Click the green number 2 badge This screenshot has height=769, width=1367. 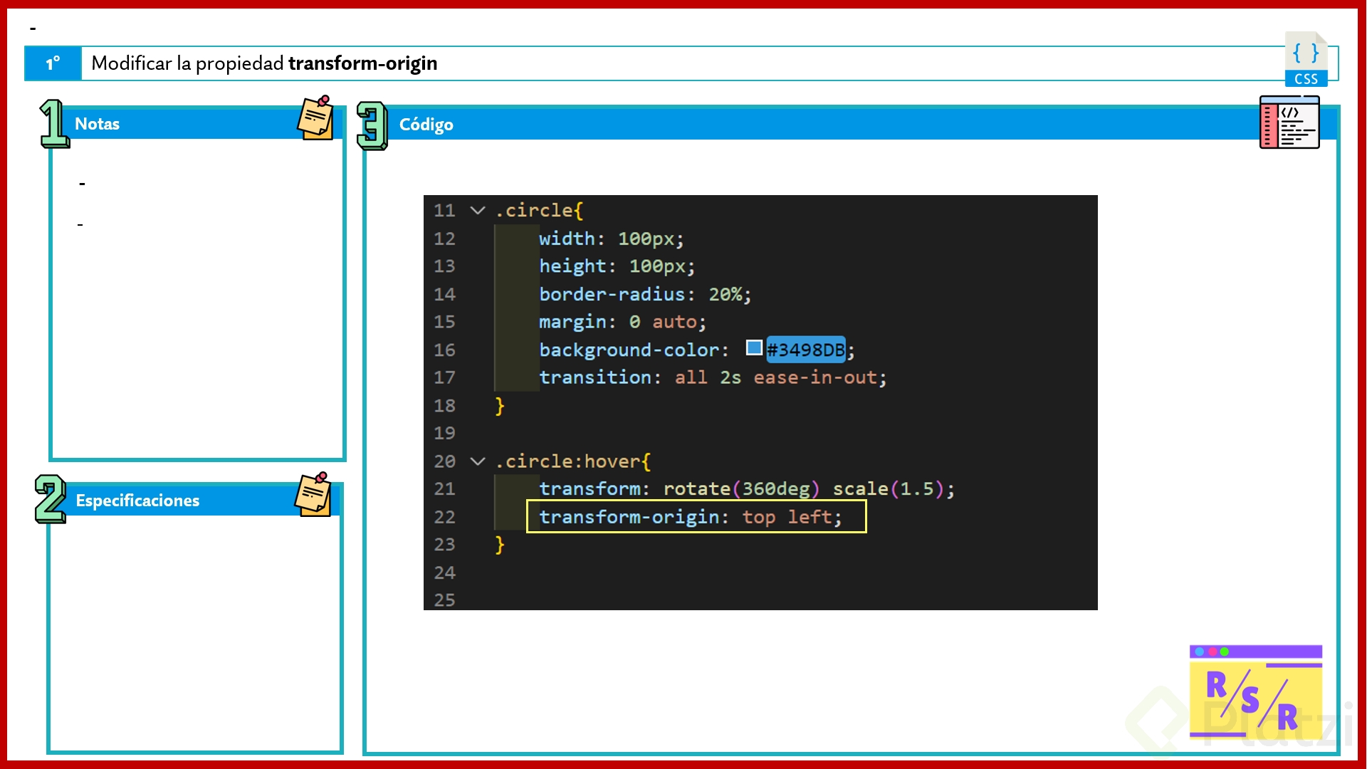click(51, 499)
